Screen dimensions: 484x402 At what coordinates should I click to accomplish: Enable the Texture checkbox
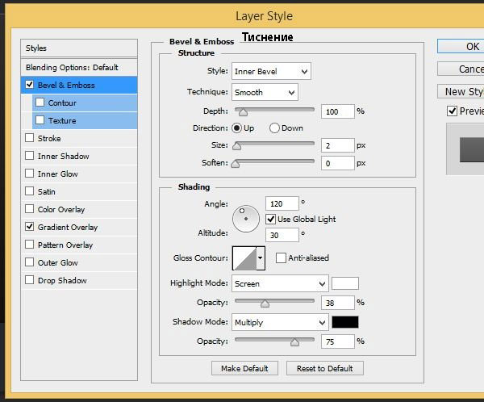click(x=40, y=121)
